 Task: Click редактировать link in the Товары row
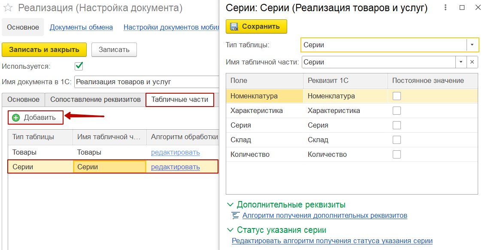click(x=175, y=152)
